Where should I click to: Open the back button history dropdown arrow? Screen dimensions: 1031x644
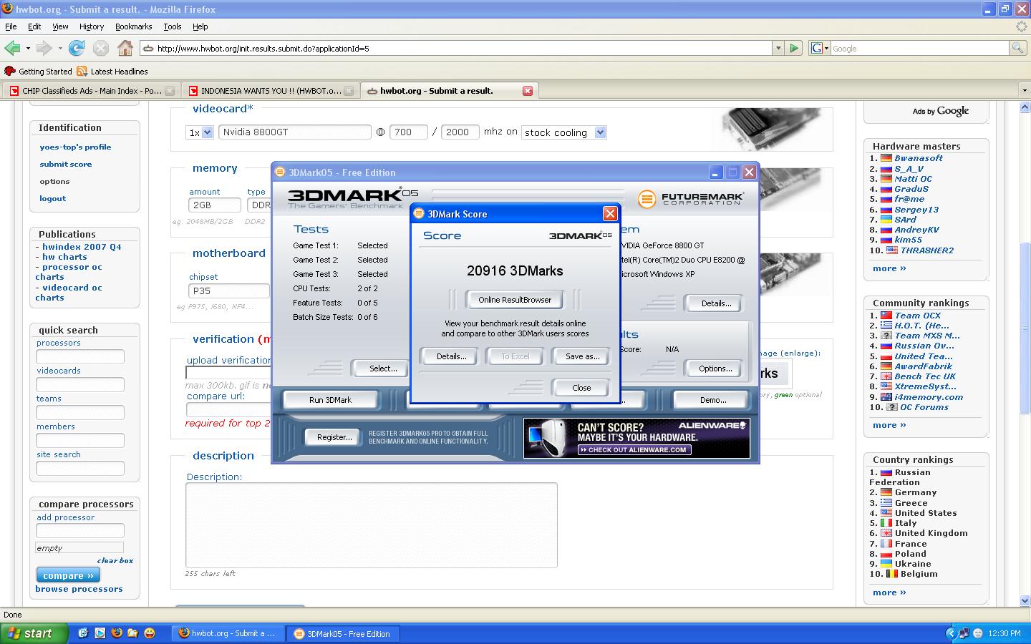[28, 48]
